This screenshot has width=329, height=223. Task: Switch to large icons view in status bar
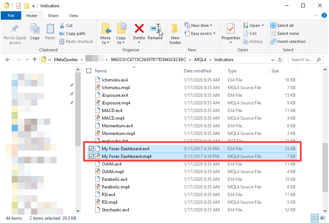click(323, 218)
